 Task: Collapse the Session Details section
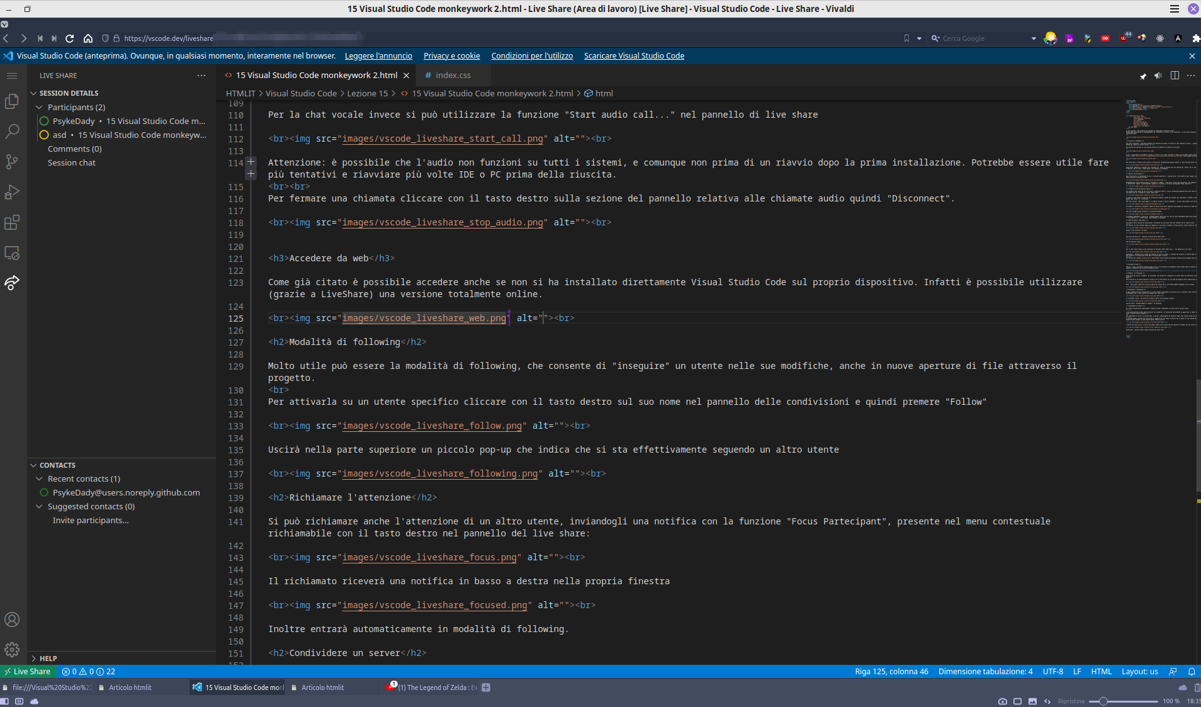point(34,93)
